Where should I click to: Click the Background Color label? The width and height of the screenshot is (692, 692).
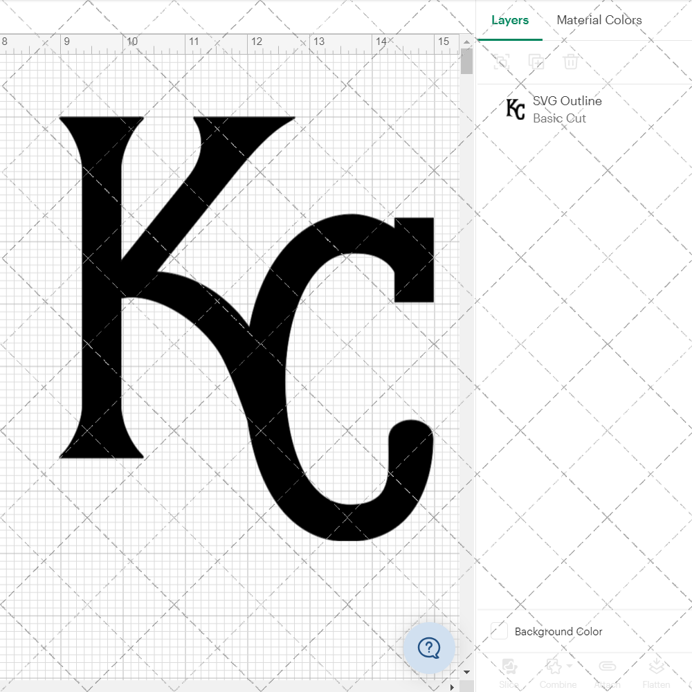[558, 632]
